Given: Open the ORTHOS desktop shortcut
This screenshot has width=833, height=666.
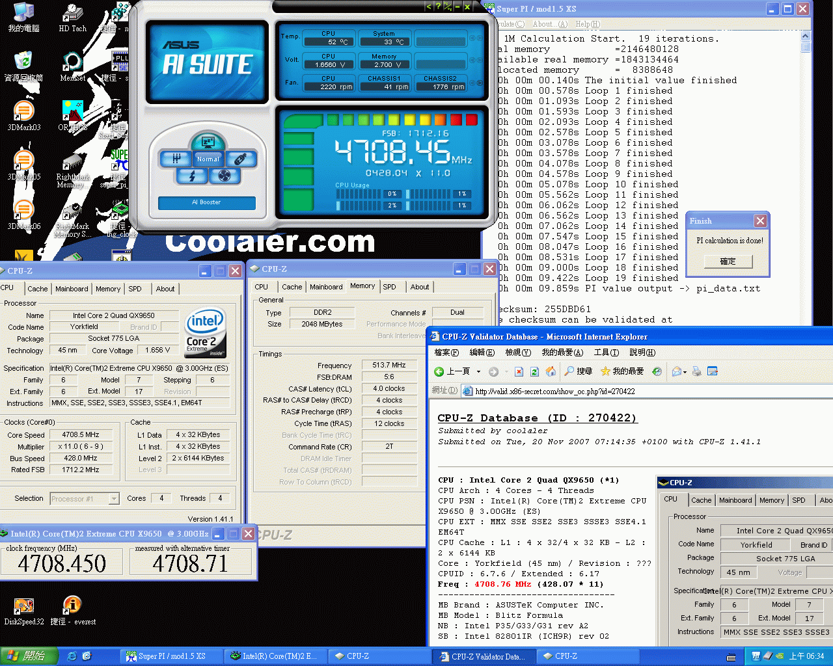Looking at the screenshot, I should (x=72, y=116).
